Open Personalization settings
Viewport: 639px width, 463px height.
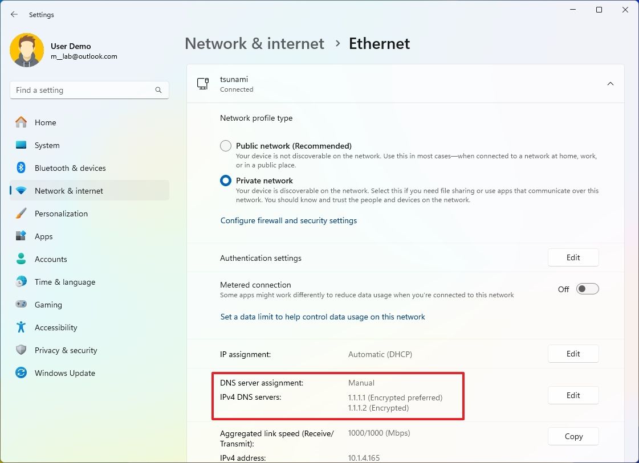[61, 214]
